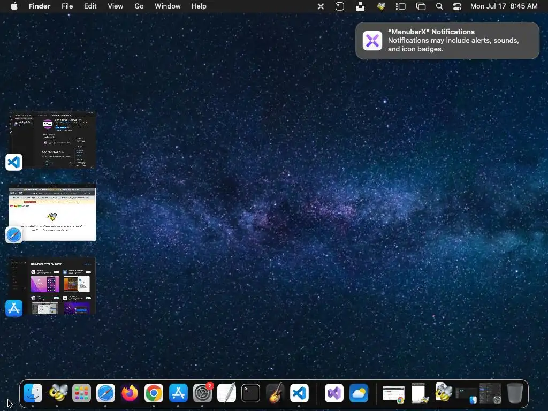Screen dimensions: 548x411
Task: Launch purple Visual Studio from the Dock
Action: point(334,393)
